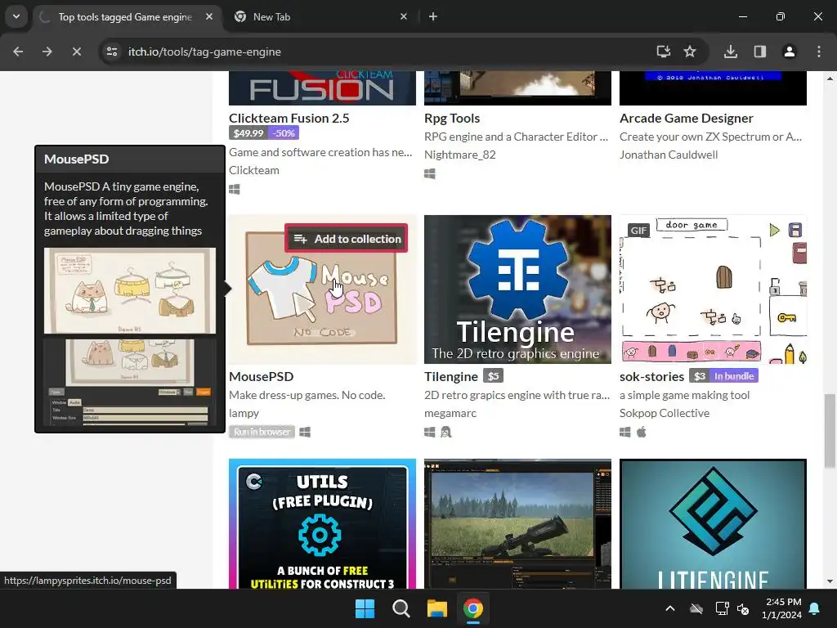This screenshot has width=837, height=628.
Task: Click the address bar URL
Action: pyautogui.click(x=204, y=52)
